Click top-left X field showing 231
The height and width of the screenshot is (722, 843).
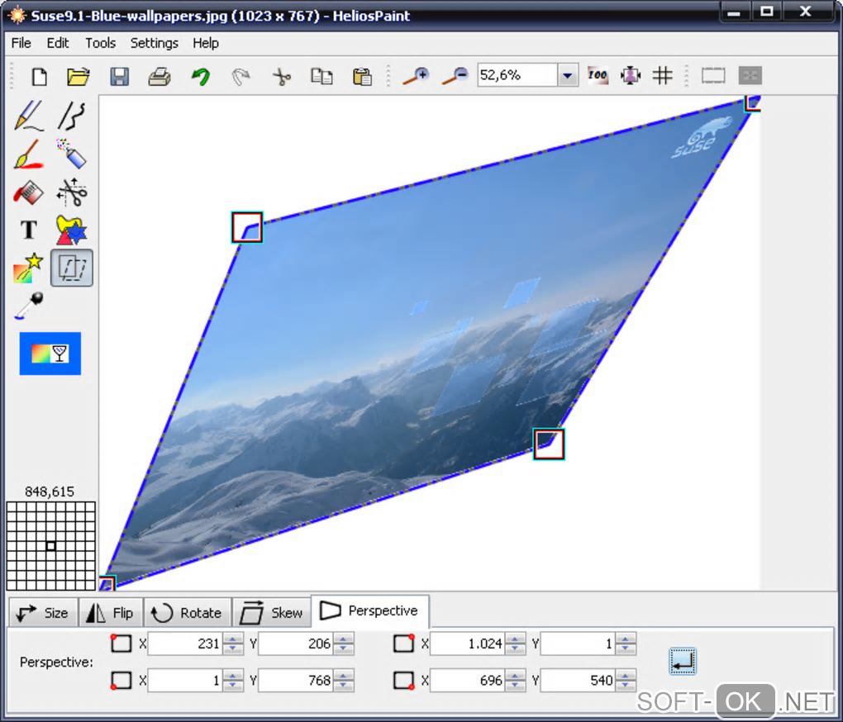[x=185, y=644]
